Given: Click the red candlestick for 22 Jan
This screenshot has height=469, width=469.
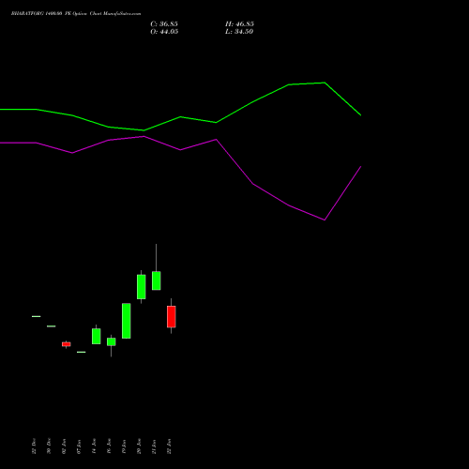Looking at the screenshot, I should coord(172,316).
